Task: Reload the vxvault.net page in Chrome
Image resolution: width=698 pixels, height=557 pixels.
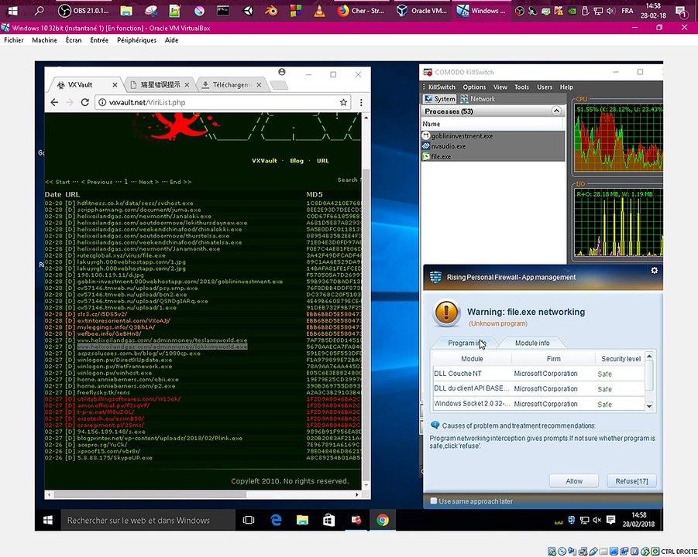Action: pos(84,102)
